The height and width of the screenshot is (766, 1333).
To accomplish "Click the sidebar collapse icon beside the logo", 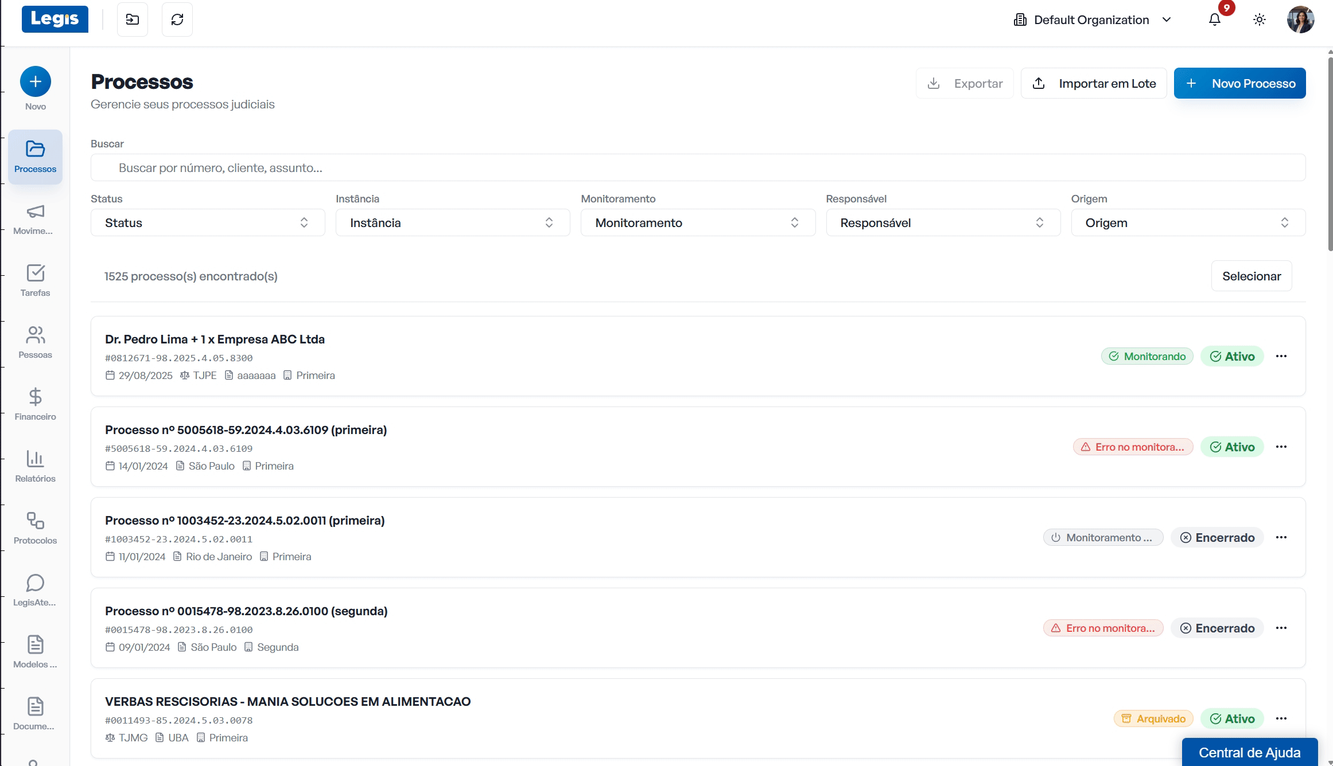I will [133, 20].
